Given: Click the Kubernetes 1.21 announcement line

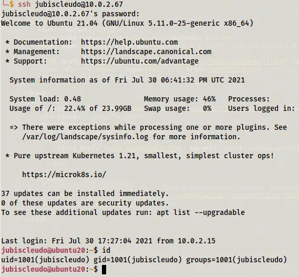Looking at the screenshot, I should [x=140, y=156].
